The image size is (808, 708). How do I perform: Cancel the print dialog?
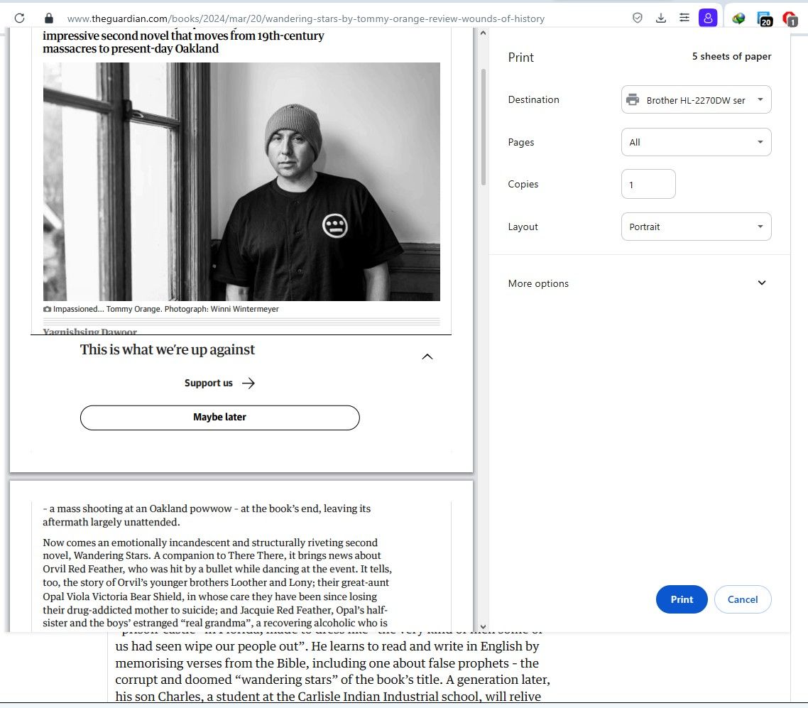click(742, 599)
